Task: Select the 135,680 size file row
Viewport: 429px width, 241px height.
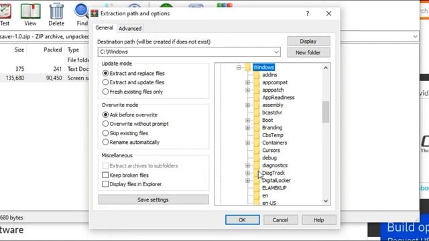Action: pos(45,78)
